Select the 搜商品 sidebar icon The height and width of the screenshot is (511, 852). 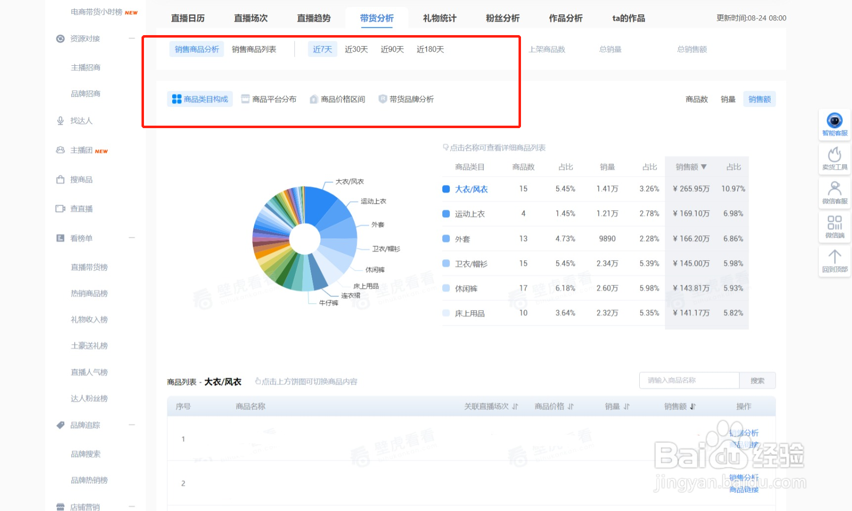click(60, 179)
